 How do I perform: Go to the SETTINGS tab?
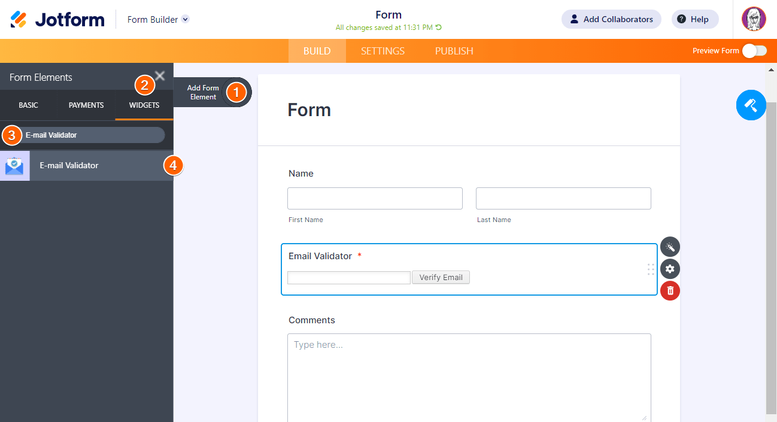[383, 51]
